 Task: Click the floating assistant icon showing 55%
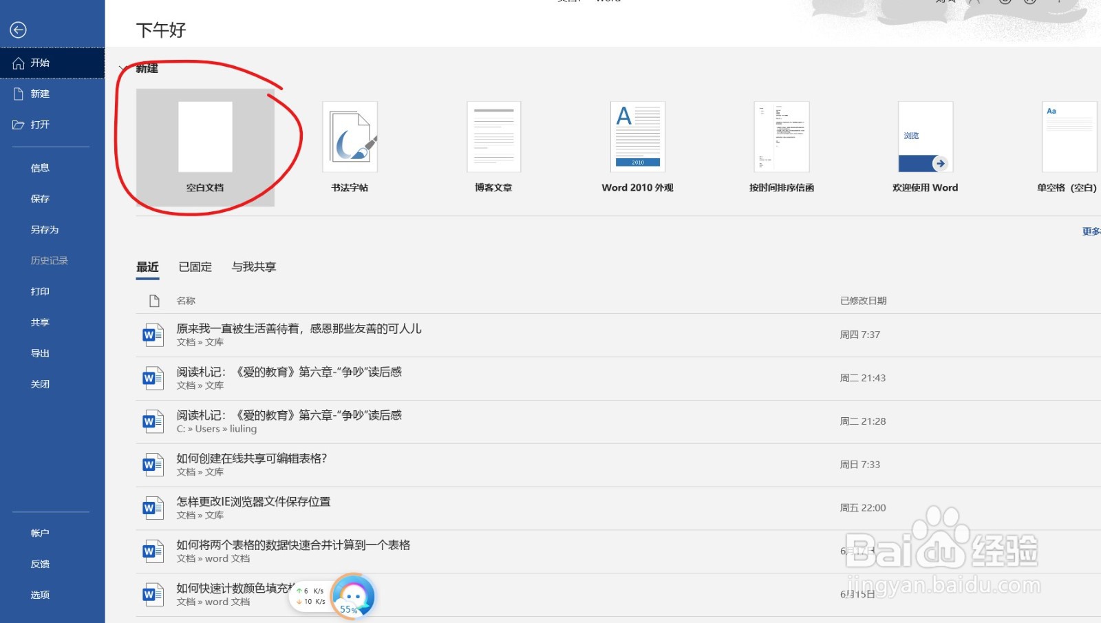tap(354, 597)
